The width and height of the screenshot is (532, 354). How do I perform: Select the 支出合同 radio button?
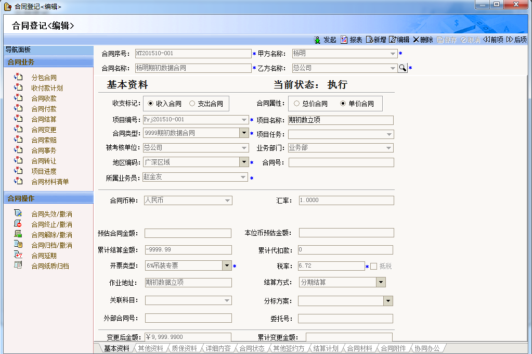(x=192, y=104)
